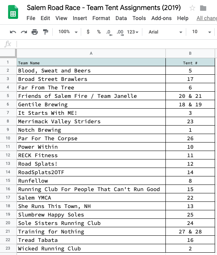Image resolution: width=217 pixels, height=255 pixels.
Task: Open more number formats 123 dropdown
Action: click(133, 32)
